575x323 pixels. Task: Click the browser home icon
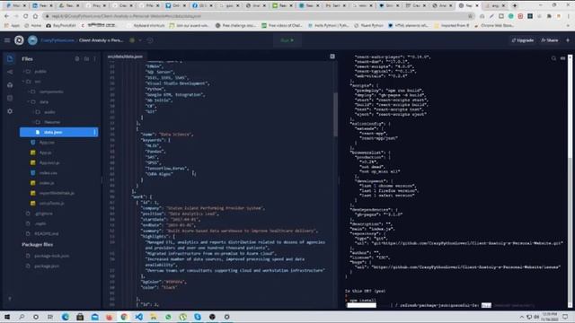(35, 16)
